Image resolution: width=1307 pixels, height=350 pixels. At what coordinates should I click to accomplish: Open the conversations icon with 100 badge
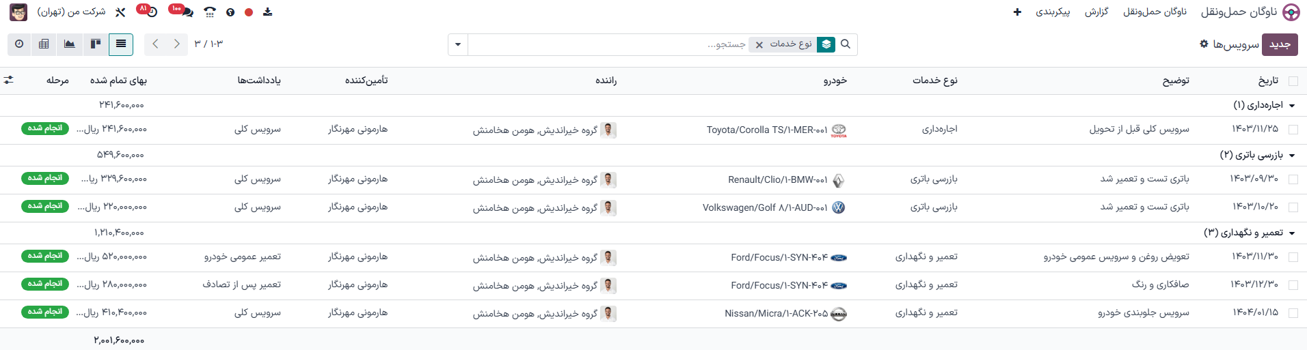point(186,12)
